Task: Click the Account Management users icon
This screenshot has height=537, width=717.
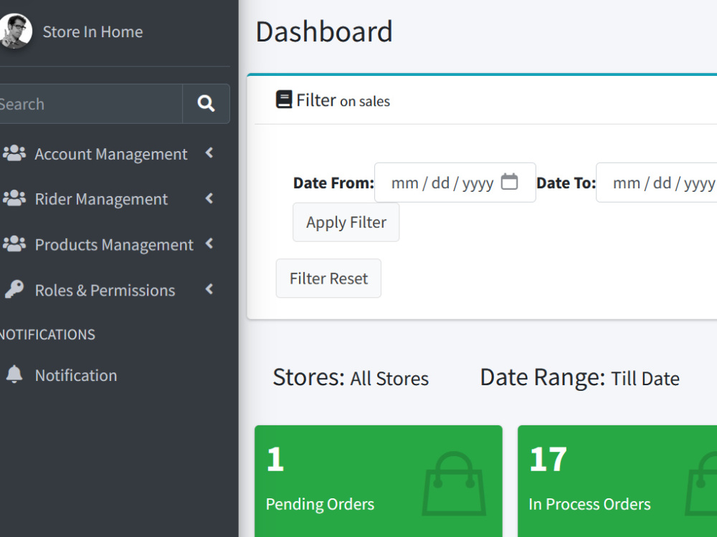Action: pos(14,153)
